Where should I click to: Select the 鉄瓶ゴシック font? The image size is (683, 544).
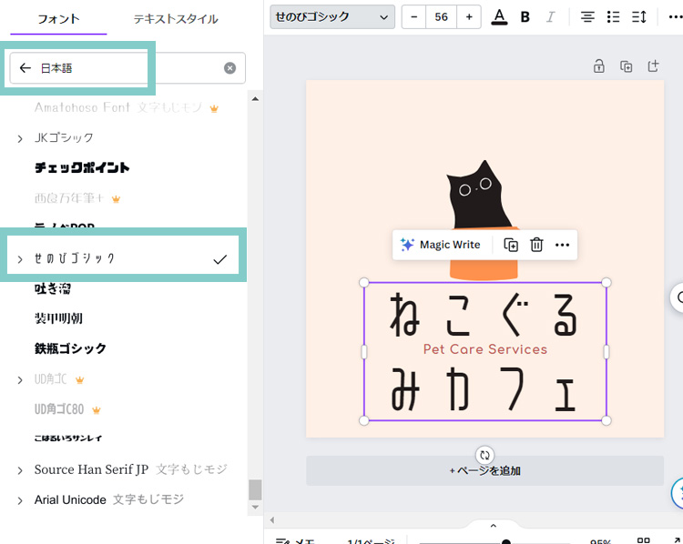(x=70, y=348)
